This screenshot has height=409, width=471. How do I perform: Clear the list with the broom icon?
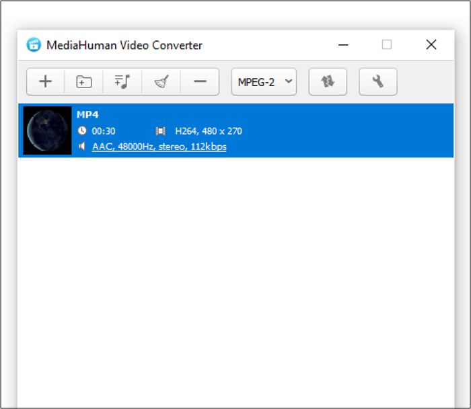[161, 82]
